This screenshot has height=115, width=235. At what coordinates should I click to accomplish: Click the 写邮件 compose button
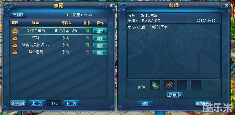(x=18, y=14)
